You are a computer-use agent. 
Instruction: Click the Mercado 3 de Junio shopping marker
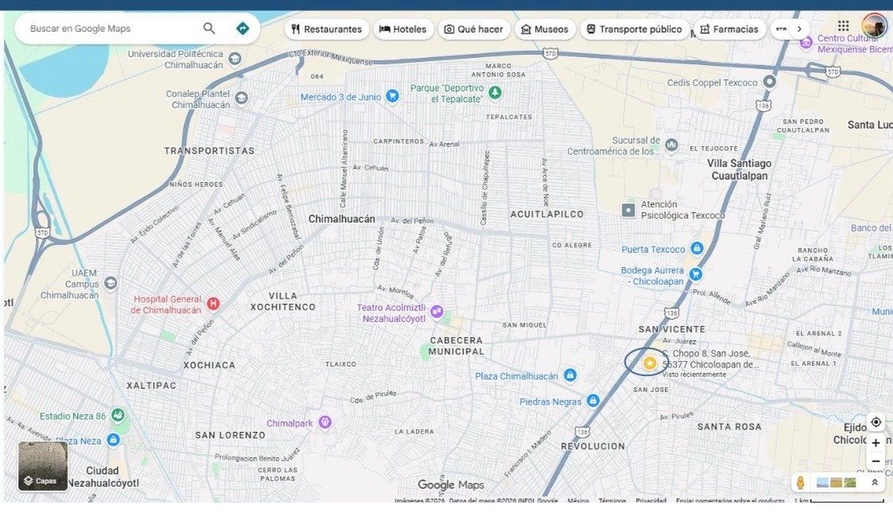tap(392, 96)
